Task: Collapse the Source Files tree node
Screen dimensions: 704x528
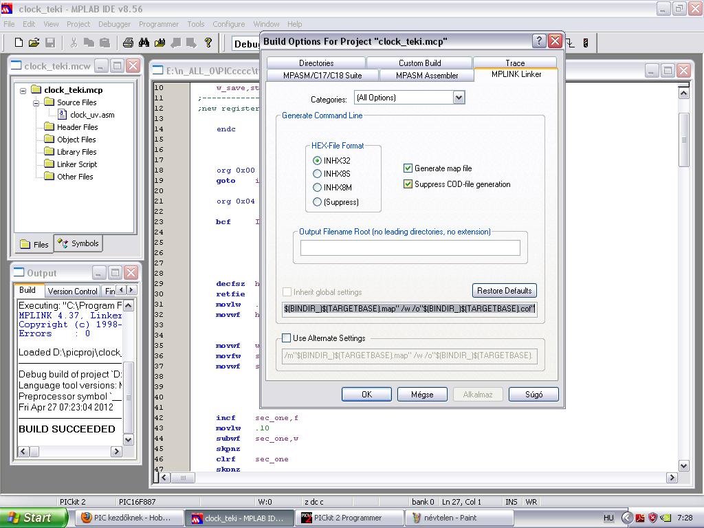Action: [x=36, y=103]
